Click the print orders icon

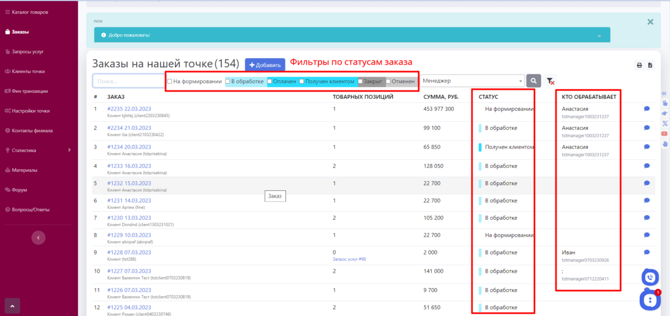(639, 65)
